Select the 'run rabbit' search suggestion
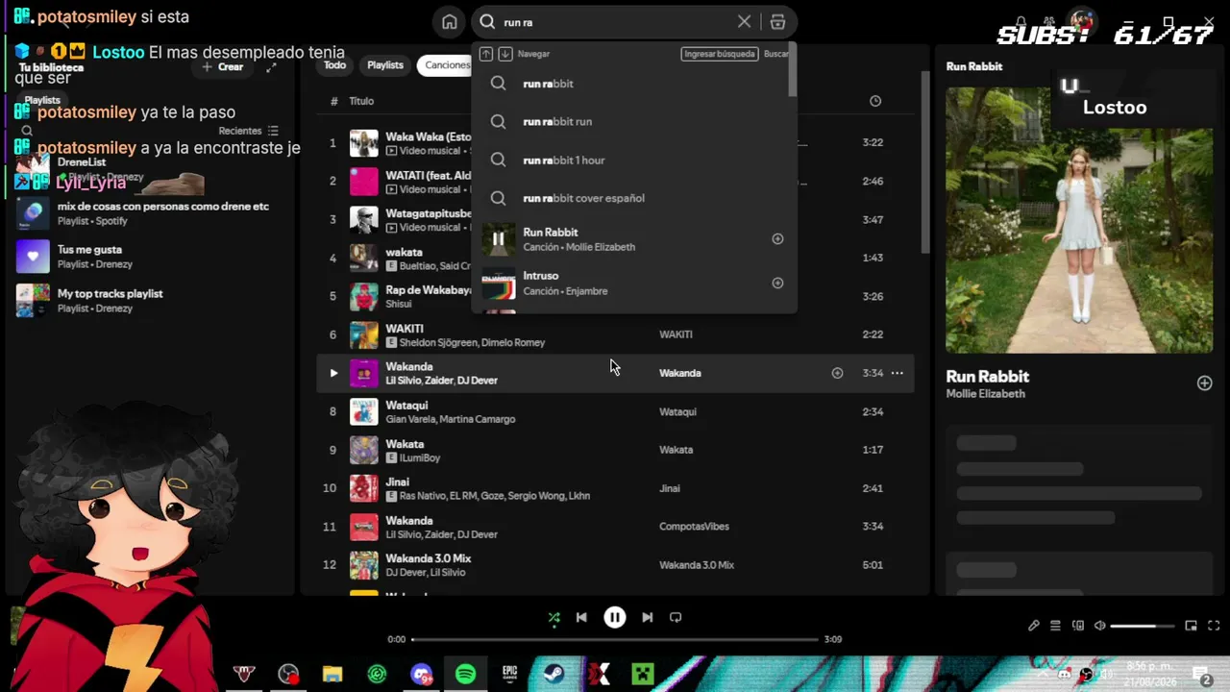 coord(634,84)
